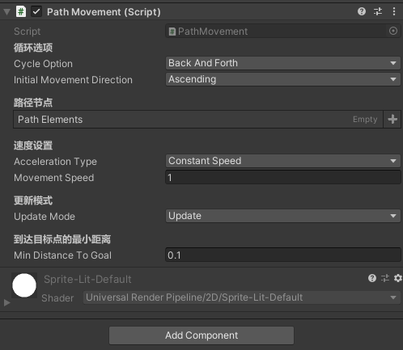Expand the Sprite-Lit-Default material foldout
Viewport: 403px width, 350px height.
pos(7,302)
